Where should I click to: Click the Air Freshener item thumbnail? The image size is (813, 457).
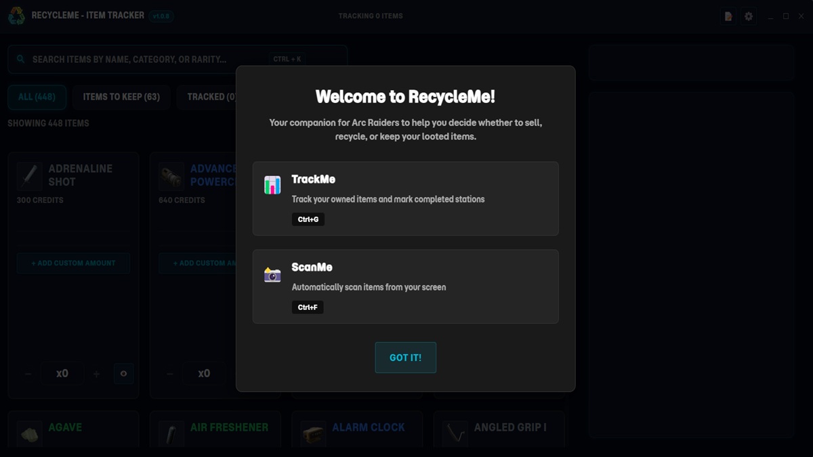(171, 433)
